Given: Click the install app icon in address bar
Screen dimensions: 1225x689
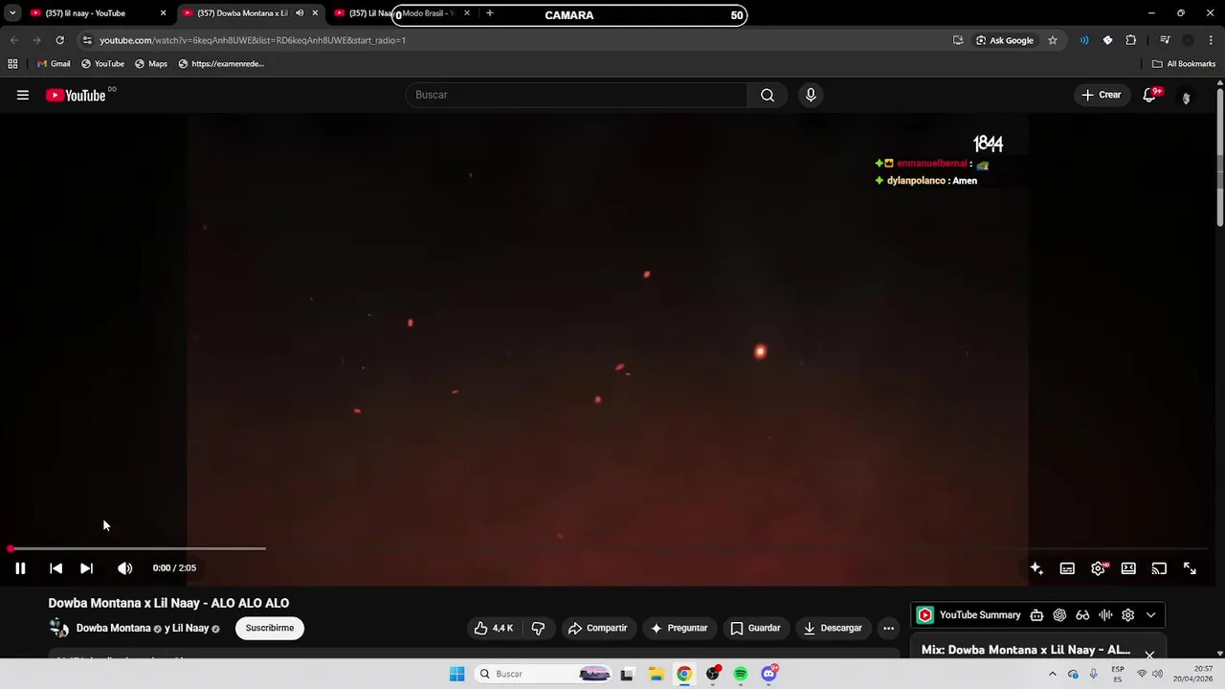Looking at the screenshot, I should tap(958, 40).
